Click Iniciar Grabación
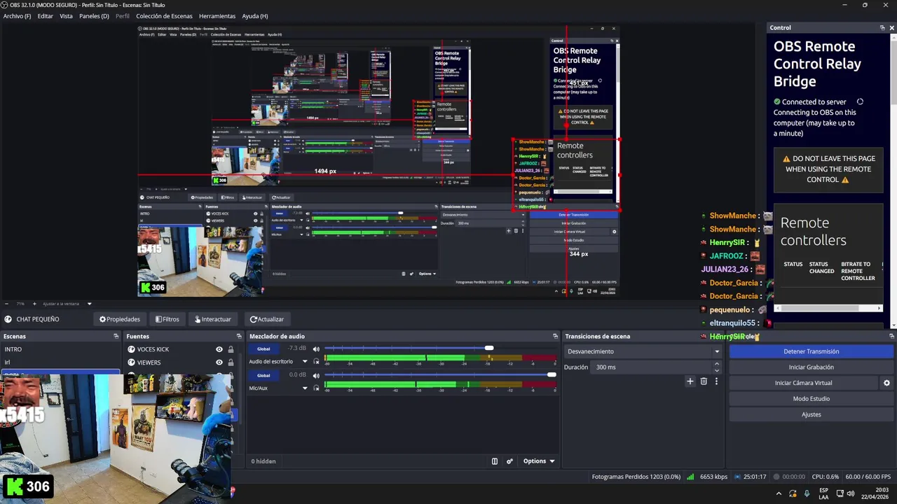The image size is (897, 504). [x=811, y=367]
